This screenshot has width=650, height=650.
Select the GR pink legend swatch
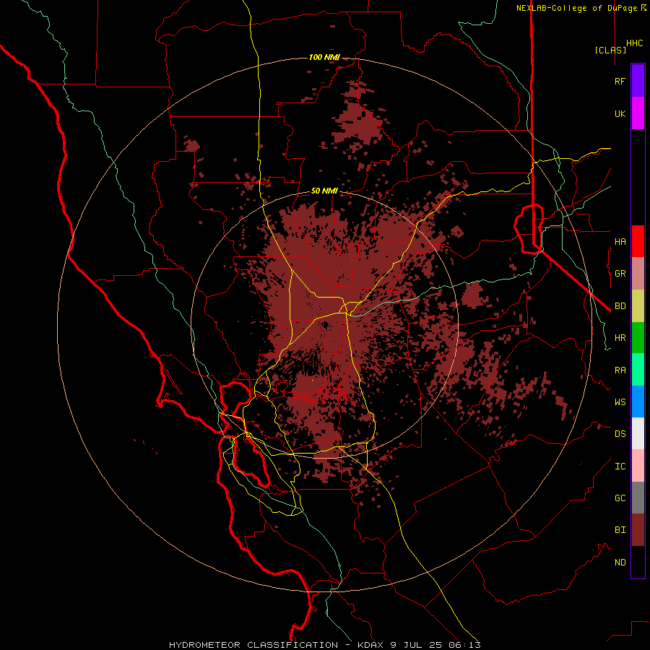(x=638, y=274)
